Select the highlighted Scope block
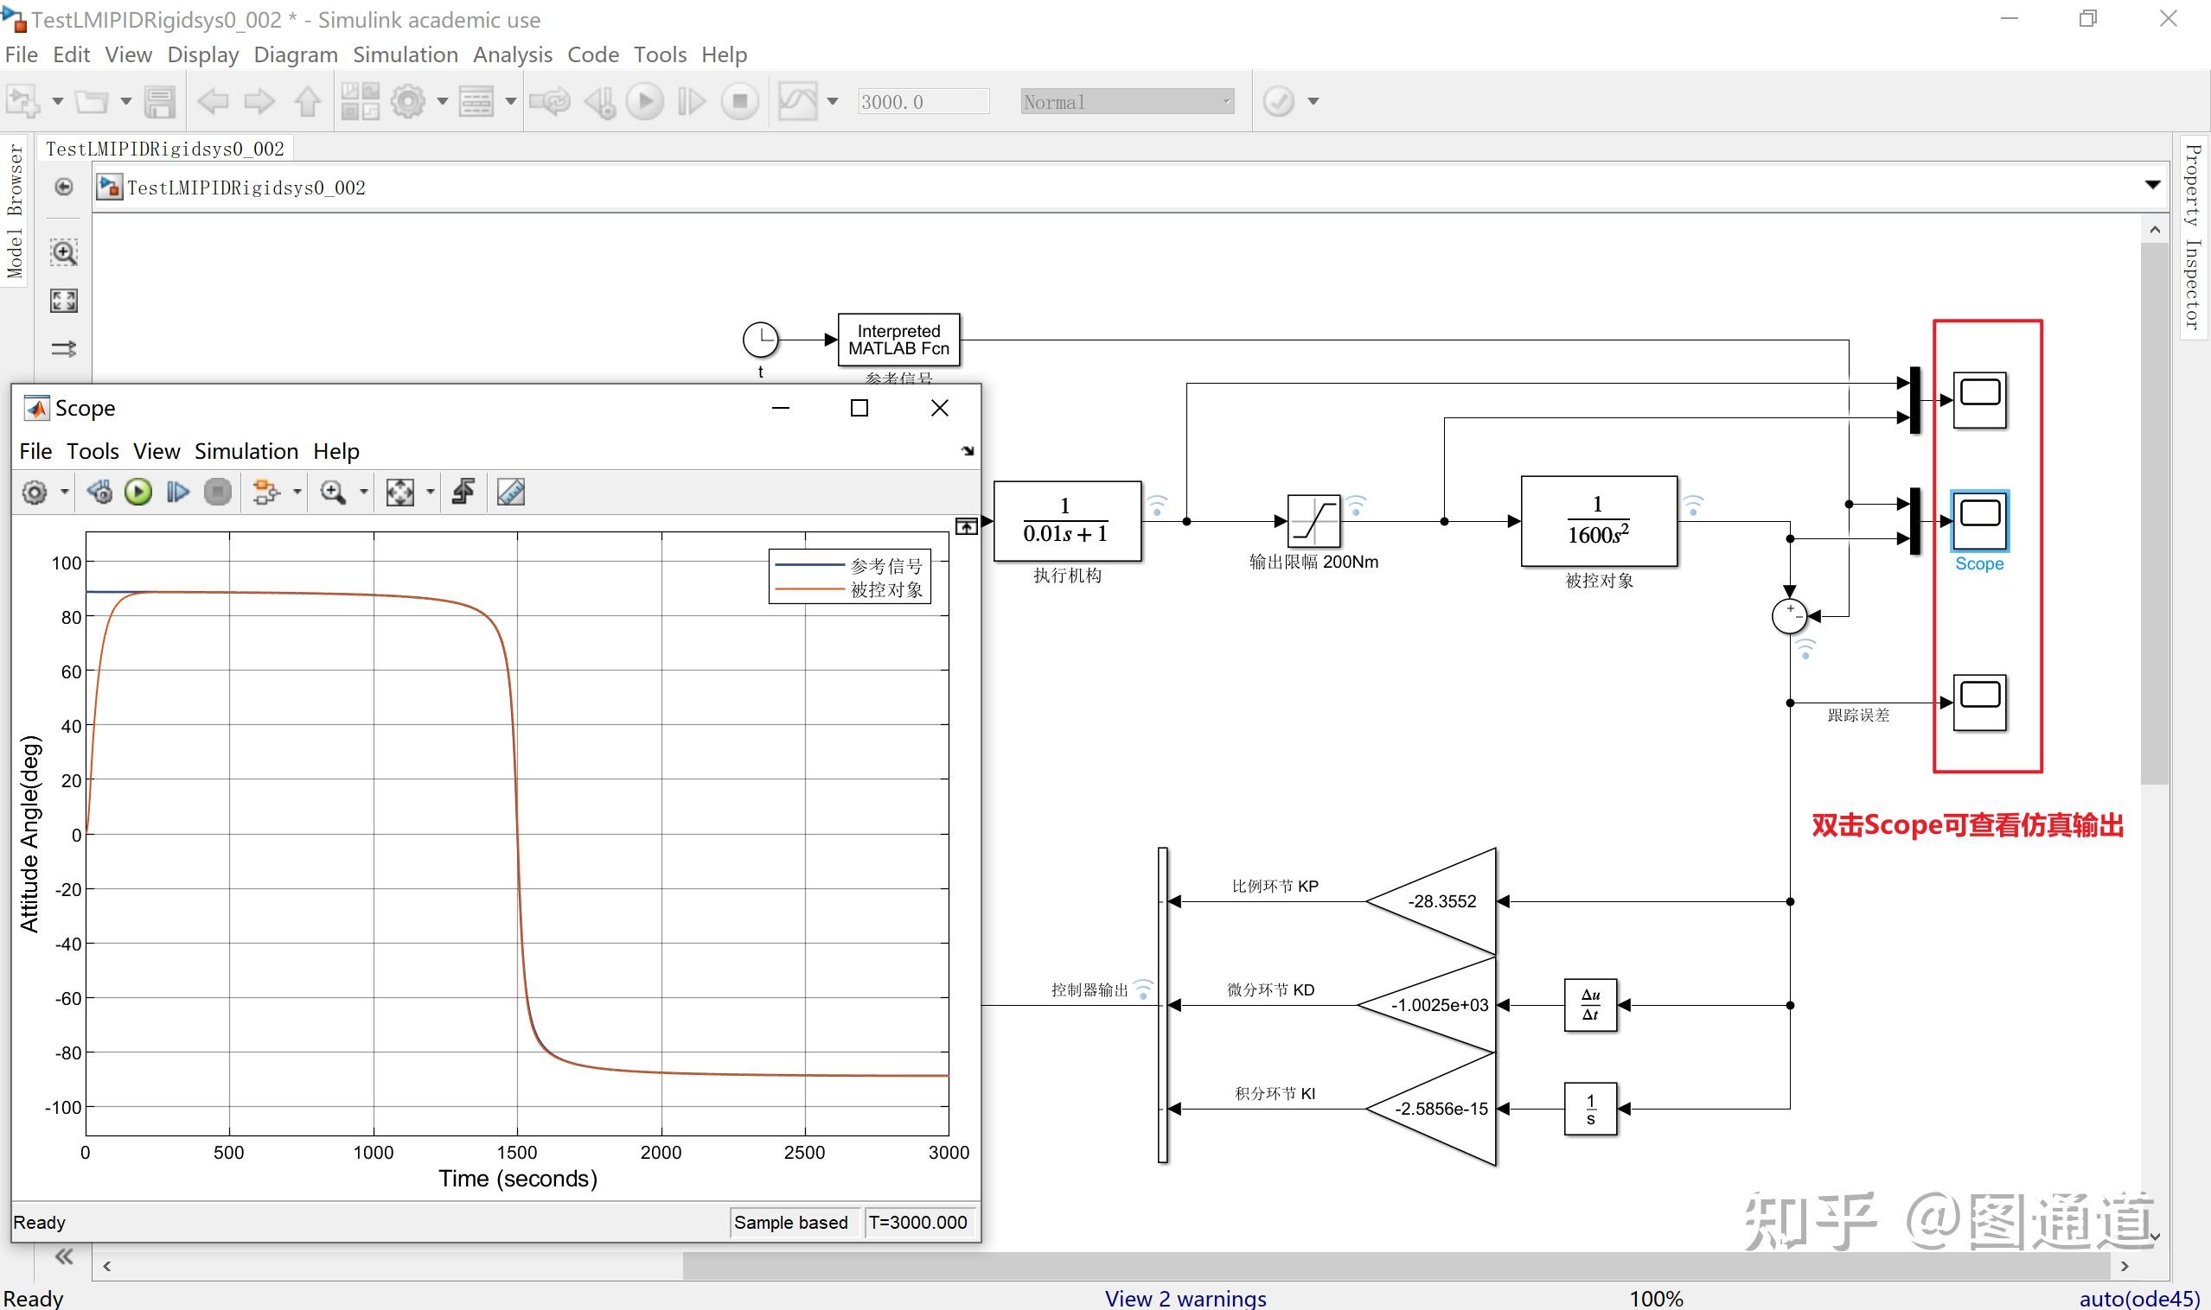Screen dimensions: 2211x1310 1979,521
